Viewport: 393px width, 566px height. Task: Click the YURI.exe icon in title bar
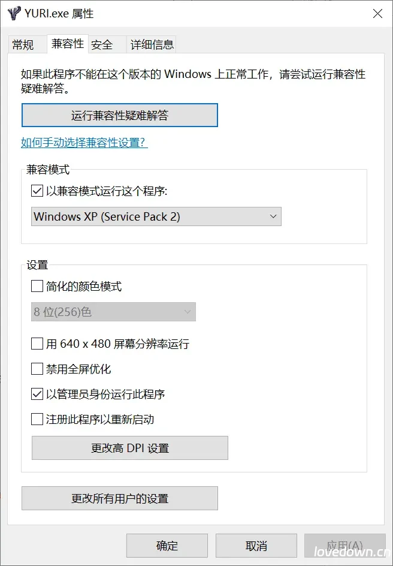click(13, 13)
